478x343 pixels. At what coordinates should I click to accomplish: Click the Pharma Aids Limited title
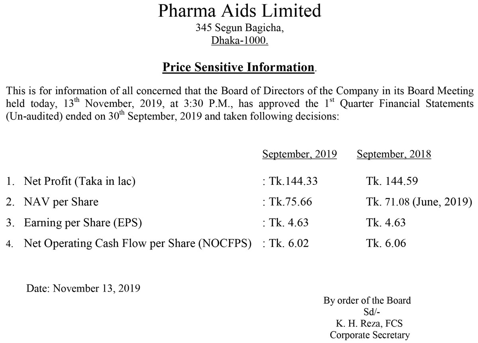pos(239,11)
